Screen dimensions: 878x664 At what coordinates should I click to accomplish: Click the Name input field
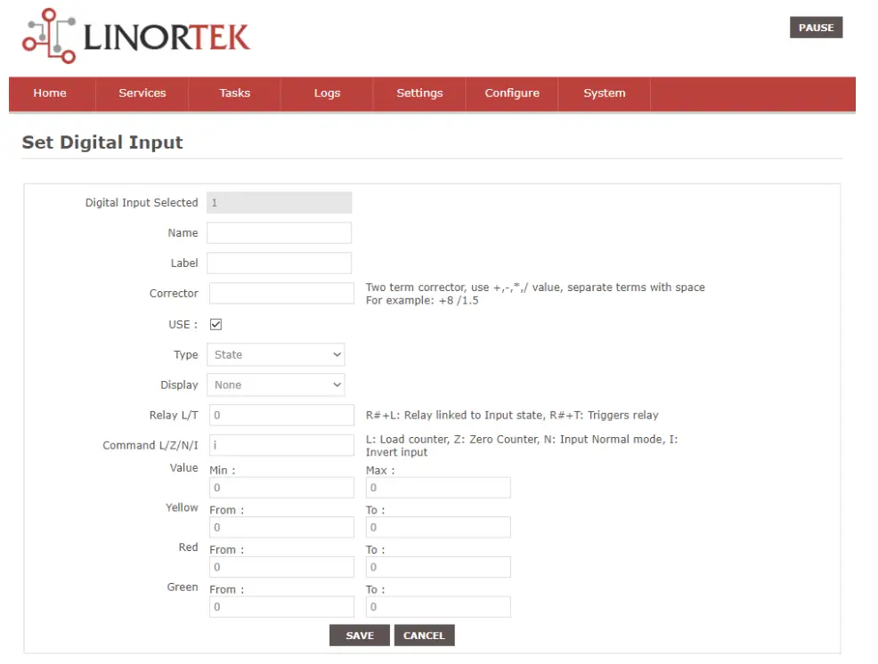click(279, 232)
